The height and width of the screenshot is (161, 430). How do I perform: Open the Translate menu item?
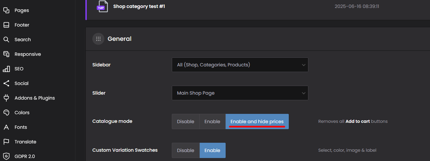click(x=25, y=142)
